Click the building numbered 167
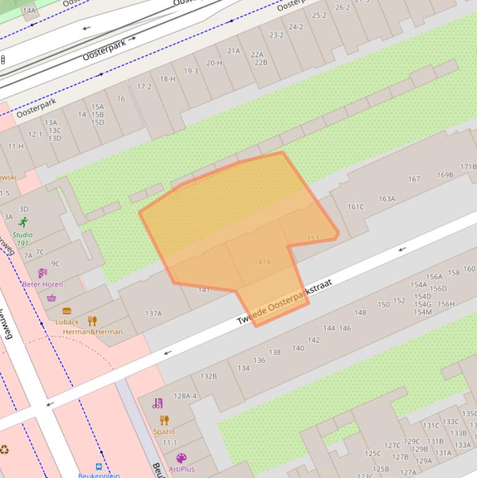The image size is (477, 478). (414, 179)
